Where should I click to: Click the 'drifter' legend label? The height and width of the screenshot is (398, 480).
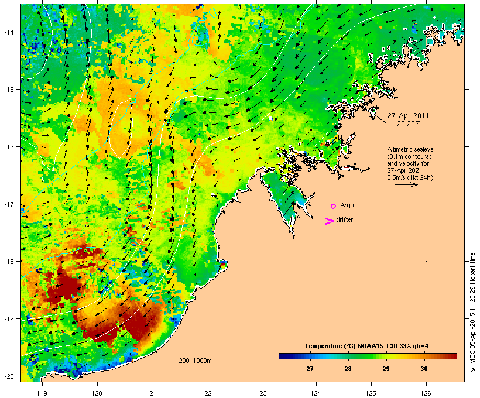pyautogui.click(x=344, y=220)
